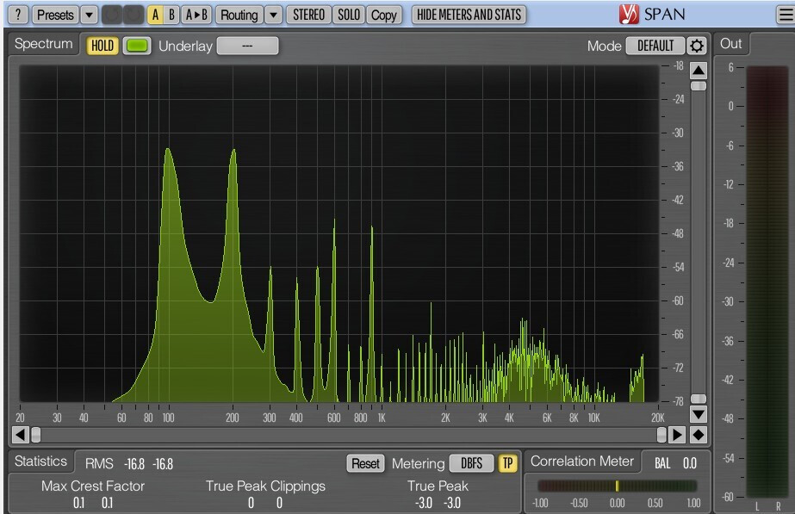
Task: Toggle the TP true peak metering button
Action: point(507,463)
